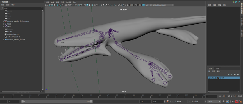This screenshot has width=243, height=104.
Task: Toggle the loop playback icon
Action: (224, 101)
